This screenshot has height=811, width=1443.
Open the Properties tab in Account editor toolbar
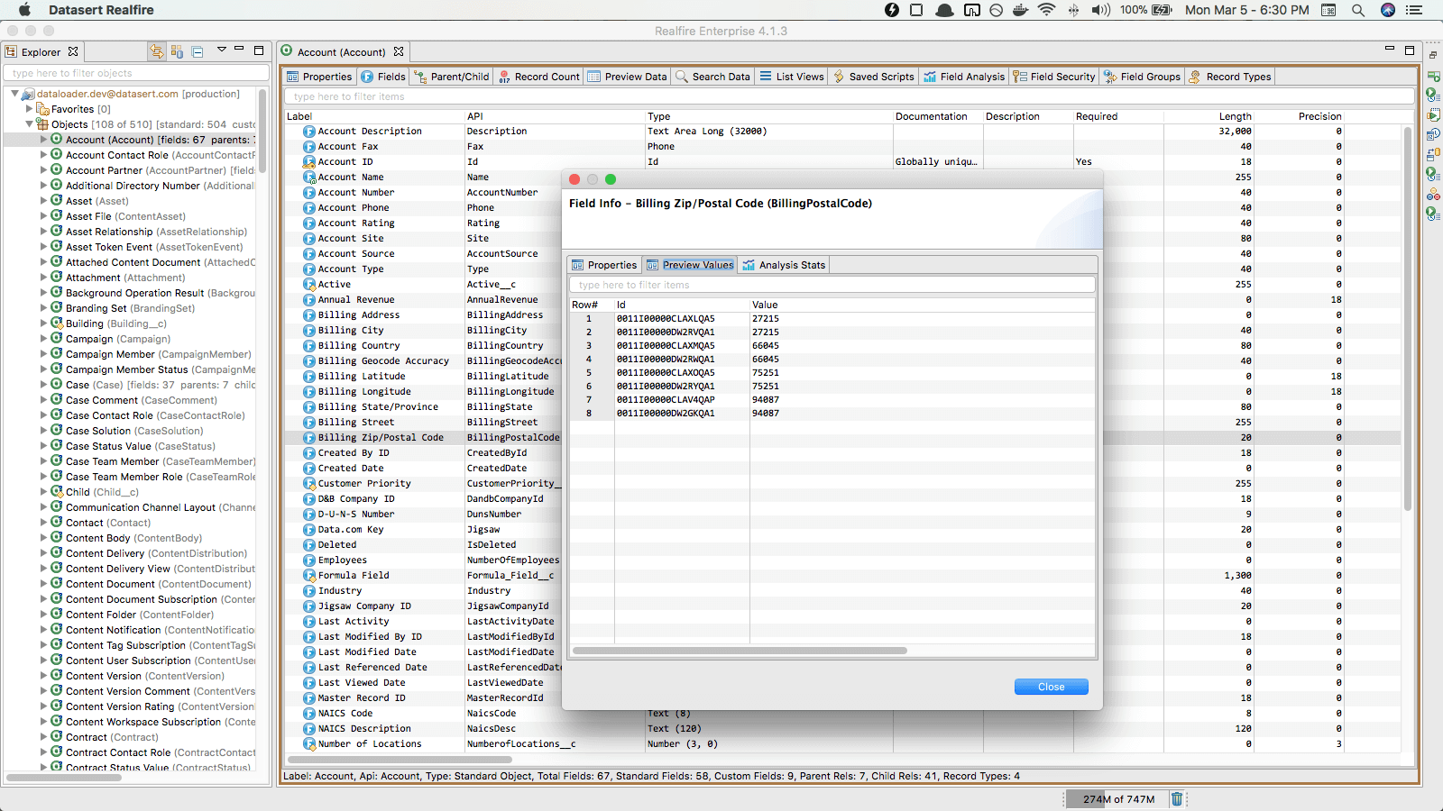[319, 77]
